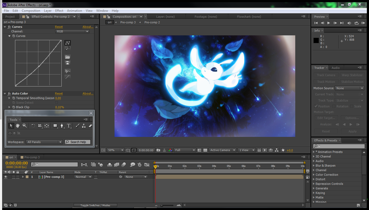The width and height of the screenshot is (369, 210).
Task: Toggle the Auto Color fx switch
Action: [9, 93]
